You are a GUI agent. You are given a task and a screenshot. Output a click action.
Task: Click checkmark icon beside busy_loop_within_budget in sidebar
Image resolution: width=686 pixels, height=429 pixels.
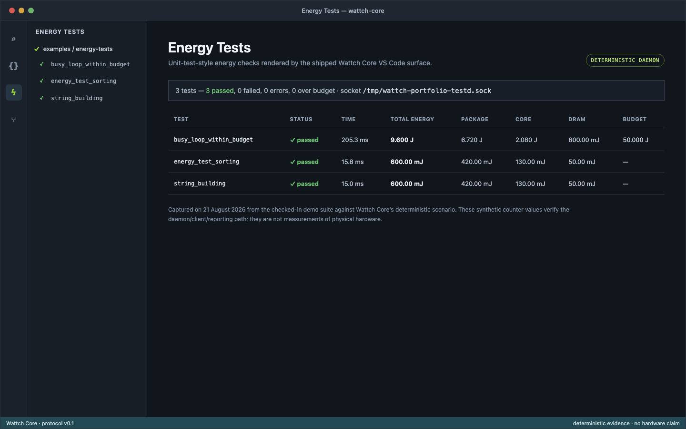tap(42, 64)
